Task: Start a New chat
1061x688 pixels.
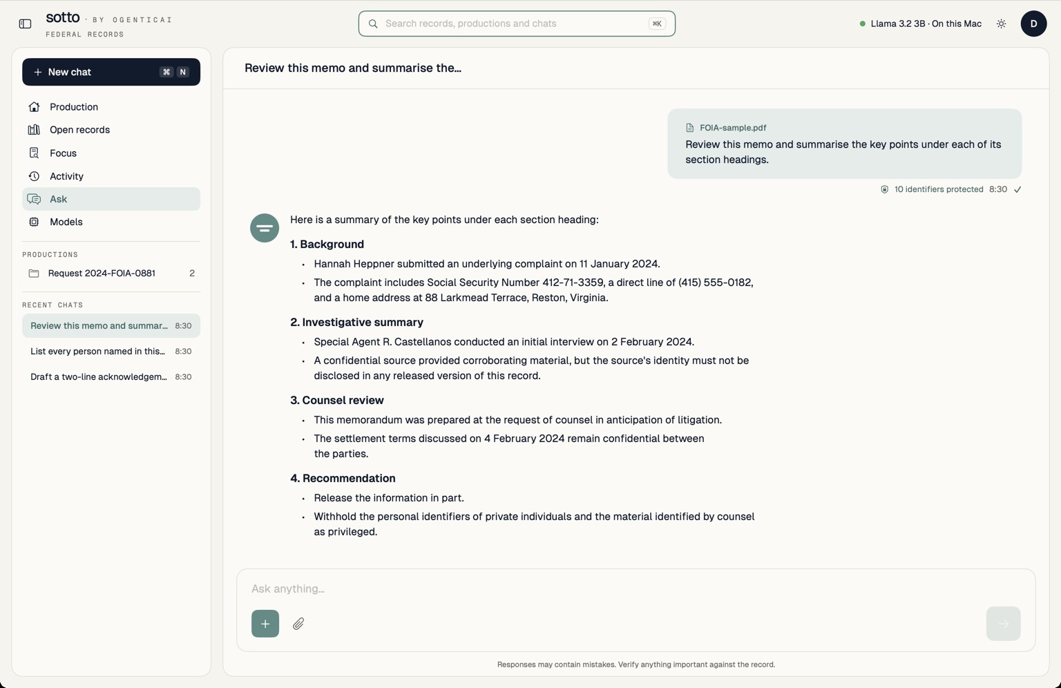Action: 111,72
